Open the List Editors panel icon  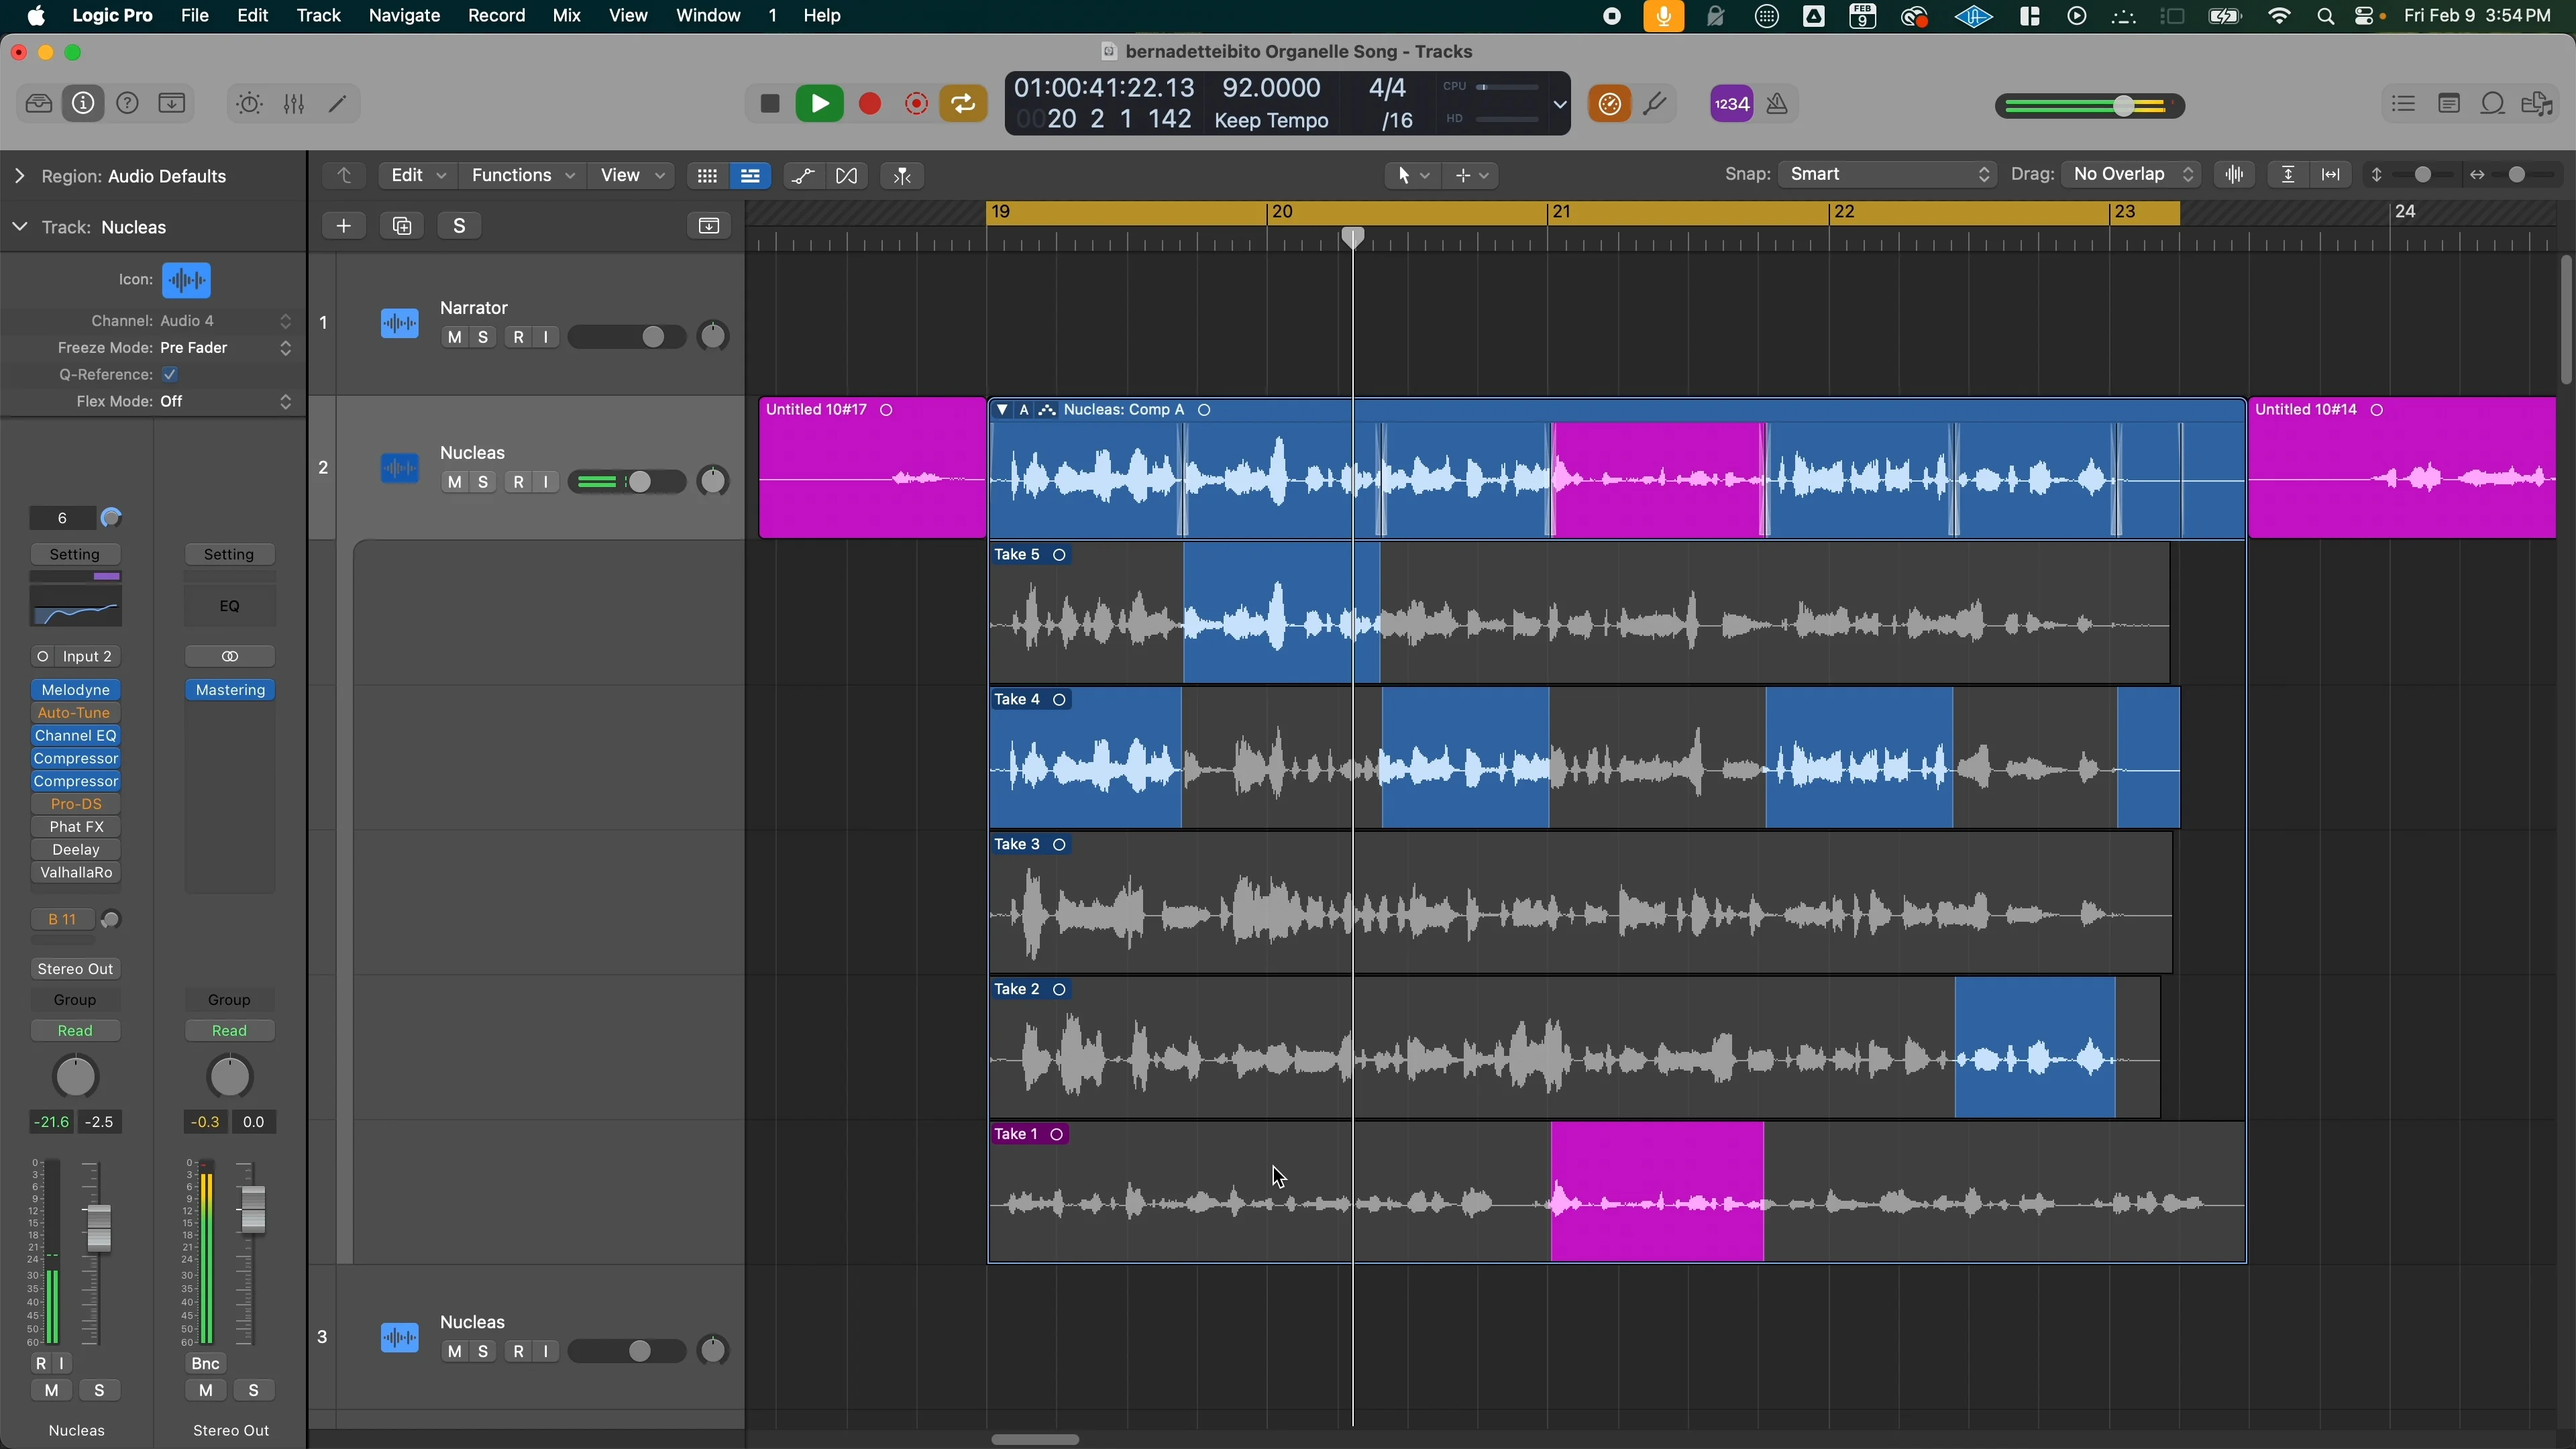(2404, 103)
